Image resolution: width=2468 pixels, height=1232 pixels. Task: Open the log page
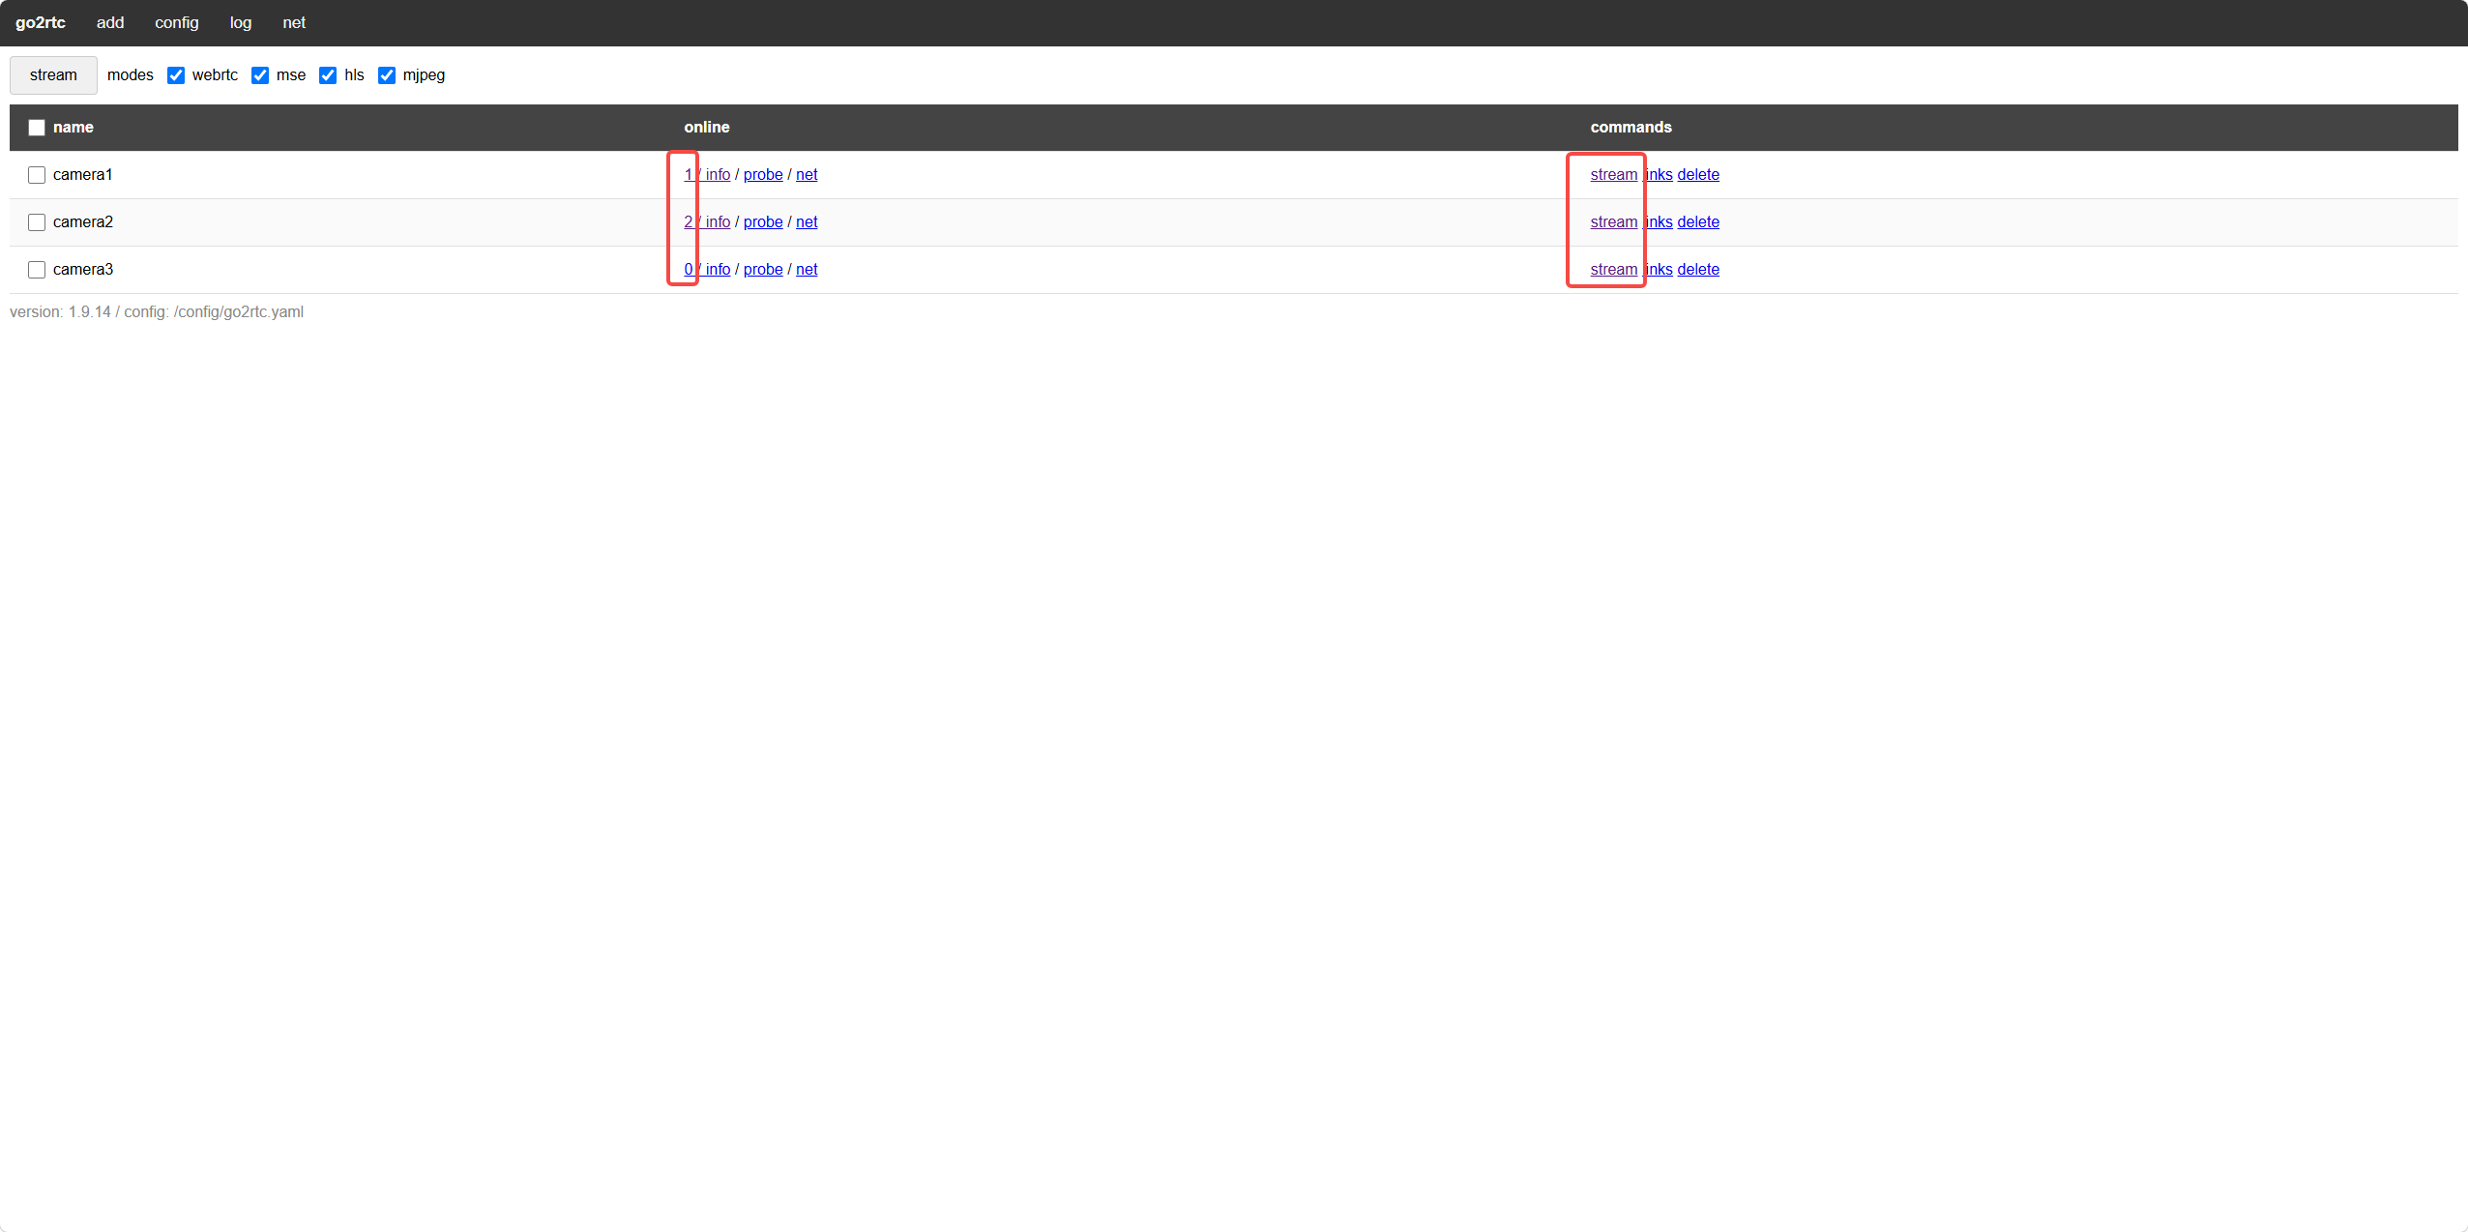coord(241,22)
